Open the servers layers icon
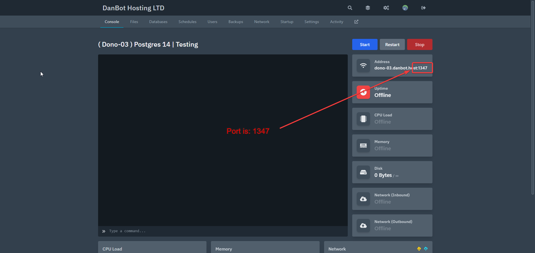This screenshot has width=535, height=253. pos(368,8)
